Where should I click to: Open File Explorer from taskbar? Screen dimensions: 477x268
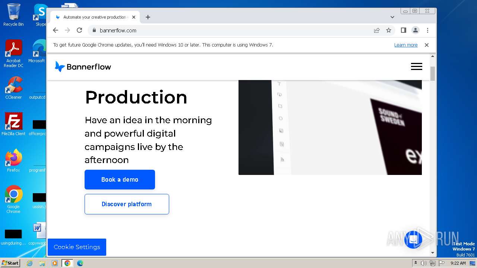42,263
